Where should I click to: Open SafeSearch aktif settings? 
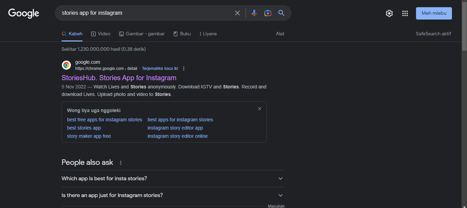(x=433, y=34)
